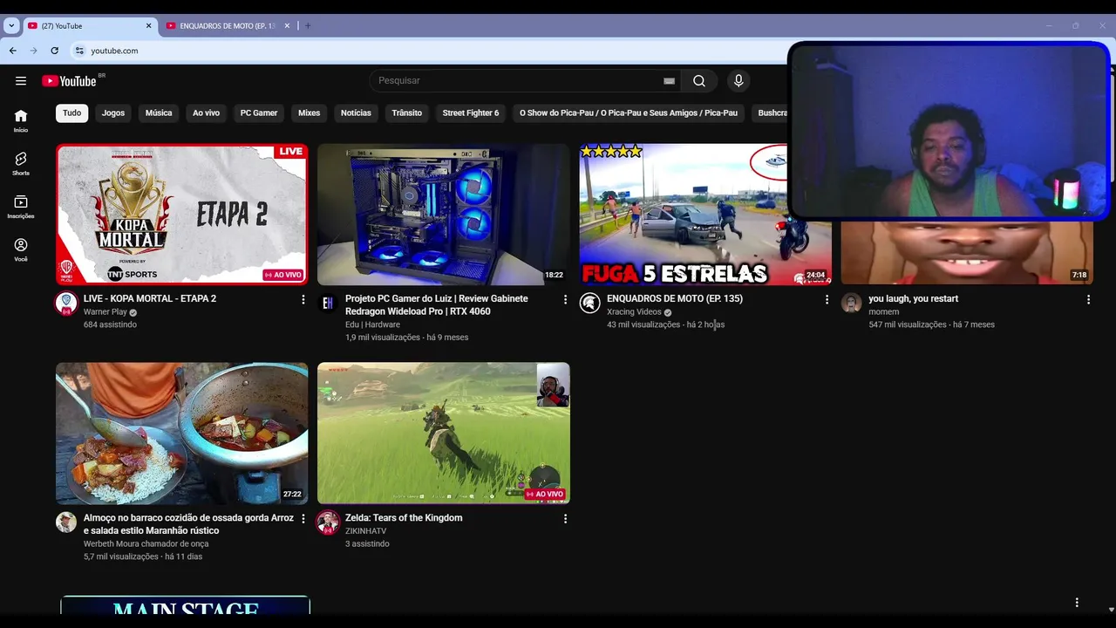Open the blue PC Gamer case thumbnail
Image resolution: width=1116 pixels, height=628 pixels.
444,215
